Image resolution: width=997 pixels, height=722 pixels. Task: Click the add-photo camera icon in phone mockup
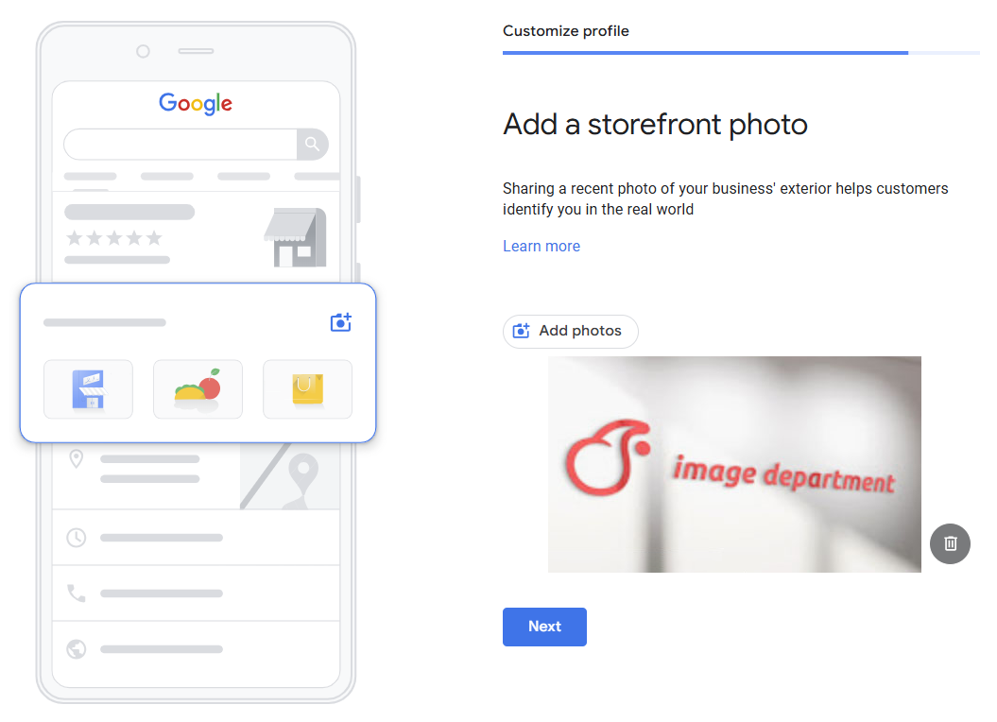[341, 322]
